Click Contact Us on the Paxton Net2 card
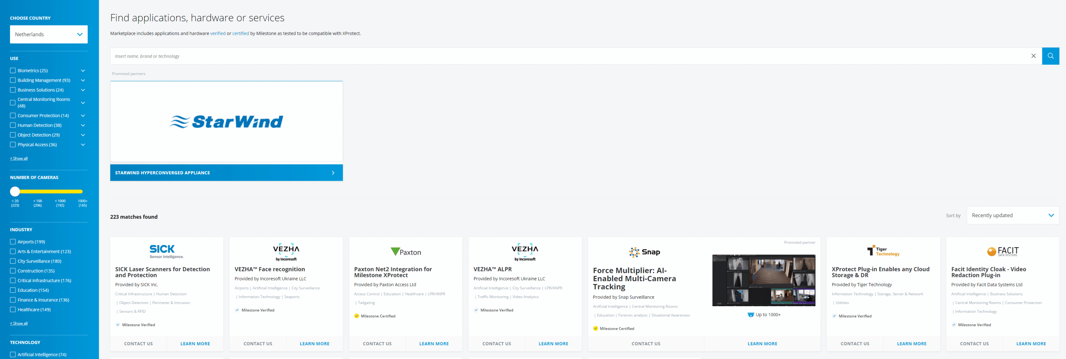The width and height of the screenshot is (1066, 359). point(377,343)
